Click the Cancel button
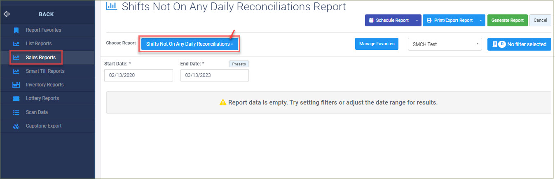Screen dimensions: 555x179 (x=540, y=20)
